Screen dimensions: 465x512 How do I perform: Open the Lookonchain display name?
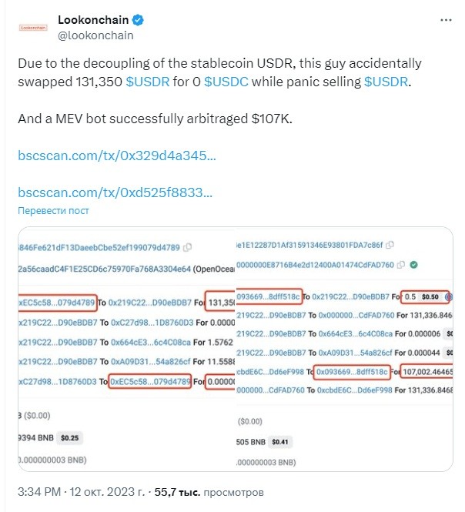[93, 20]
